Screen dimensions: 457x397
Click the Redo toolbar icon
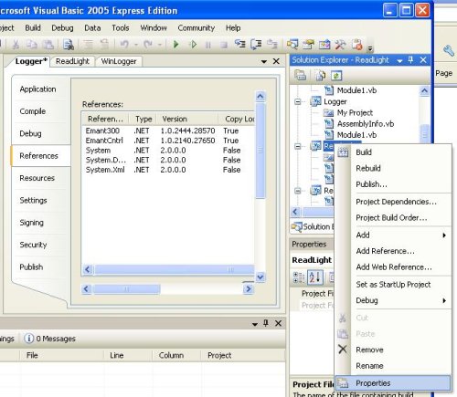click(x=148, y=45)
